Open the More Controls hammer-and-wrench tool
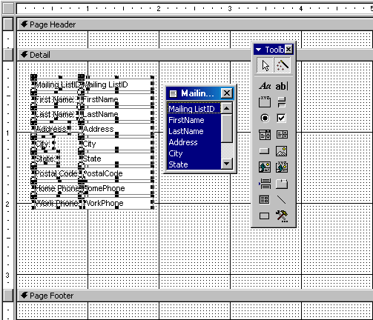This screenshot has height=320, width=373. pyautogui.click(x=282, y=216)
